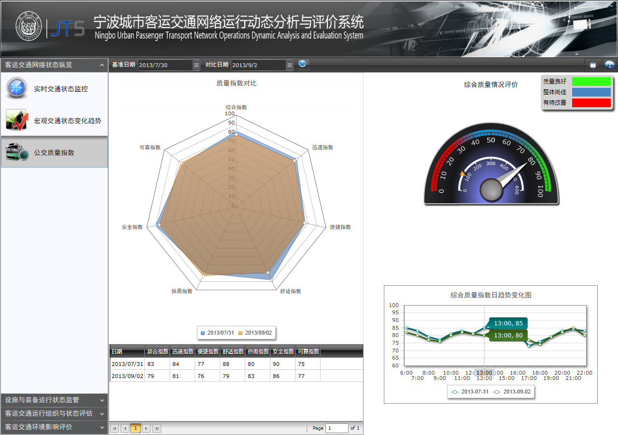Click the 13:00, 85 tooltip on trend chart

(x=508, y=323)
